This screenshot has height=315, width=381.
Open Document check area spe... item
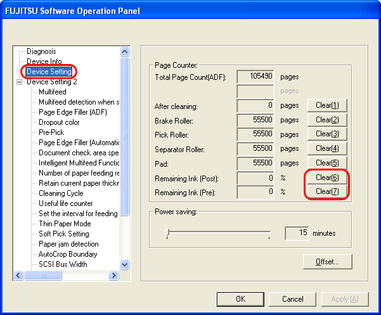point(79,153)
